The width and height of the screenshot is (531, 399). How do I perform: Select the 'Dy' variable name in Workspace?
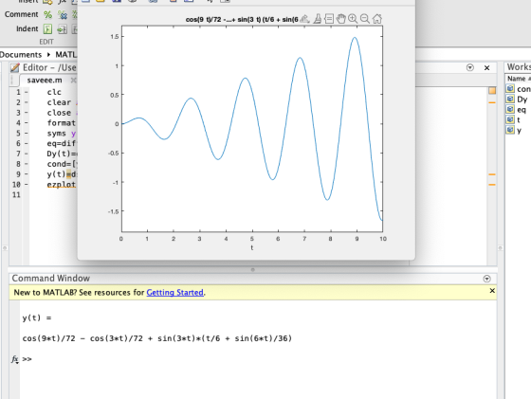click(522, 100)
